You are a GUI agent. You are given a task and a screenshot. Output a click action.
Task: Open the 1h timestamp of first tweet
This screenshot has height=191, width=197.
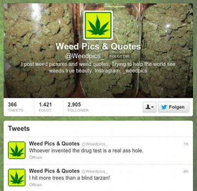pyautogui.click(x=186, y=144)
